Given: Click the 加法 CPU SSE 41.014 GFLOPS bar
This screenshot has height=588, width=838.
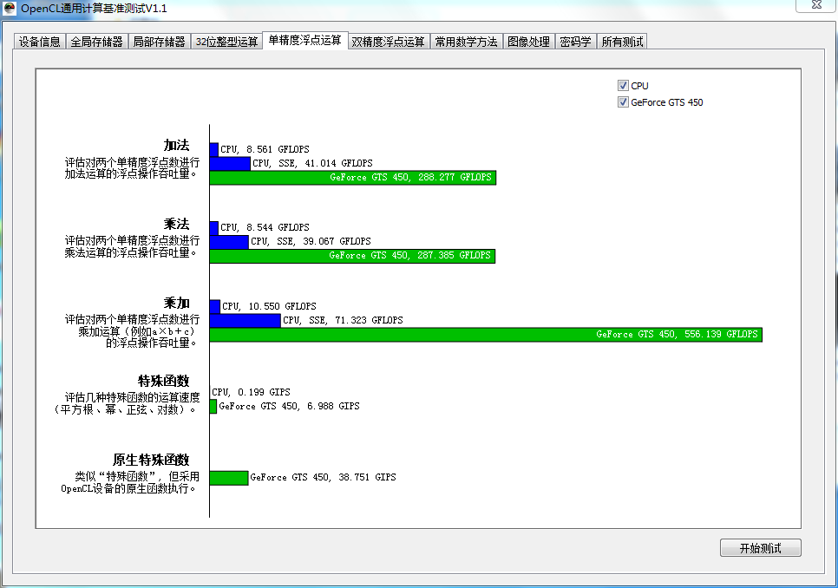Looking at the screenshot, I should pos(230,164).
